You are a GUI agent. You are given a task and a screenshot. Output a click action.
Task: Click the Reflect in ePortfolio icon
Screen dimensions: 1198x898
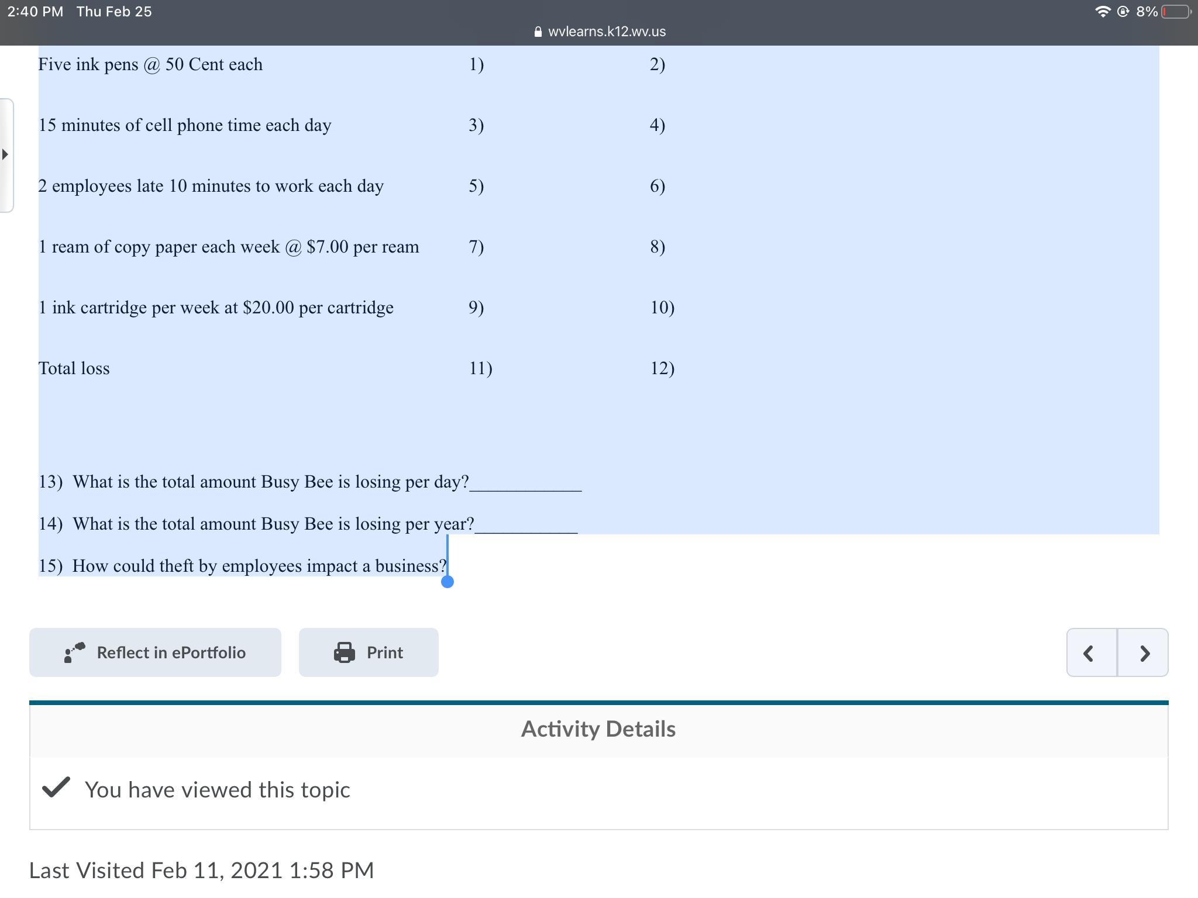click(x=74, y=652)
